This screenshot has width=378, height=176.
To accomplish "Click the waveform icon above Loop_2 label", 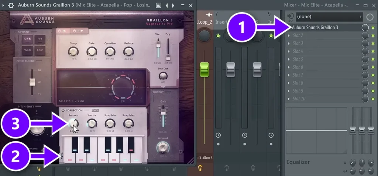I will point(209,15).
